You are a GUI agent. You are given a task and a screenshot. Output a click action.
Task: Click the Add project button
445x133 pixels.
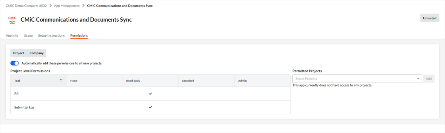click(x=429, y=79)
